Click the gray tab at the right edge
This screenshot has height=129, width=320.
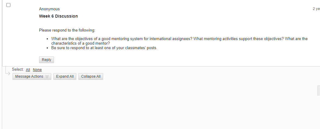[318, 90]
